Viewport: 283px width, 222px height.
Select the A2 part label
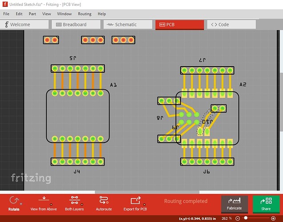click(x=243, y=84)
